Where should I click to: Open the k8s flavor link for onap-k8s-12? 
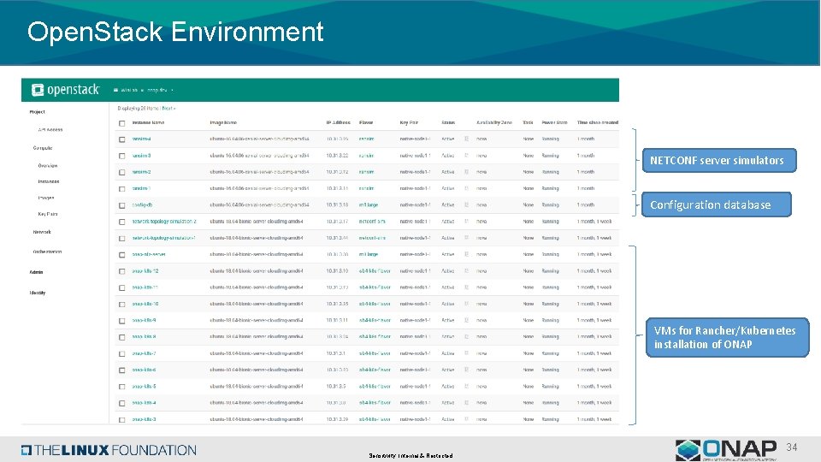click(x=375, y=271)
